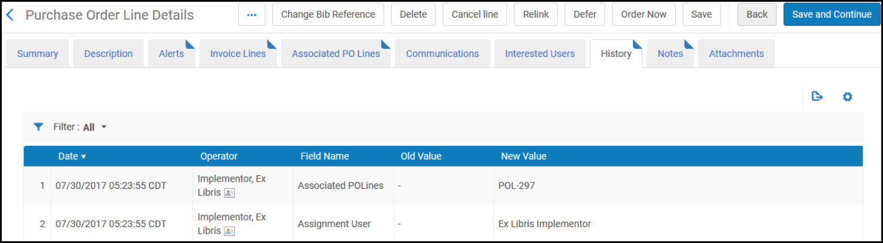Viewport: 883px width, 243px height.
Task: Click the export list icon
Action: (x=817, y=96)
